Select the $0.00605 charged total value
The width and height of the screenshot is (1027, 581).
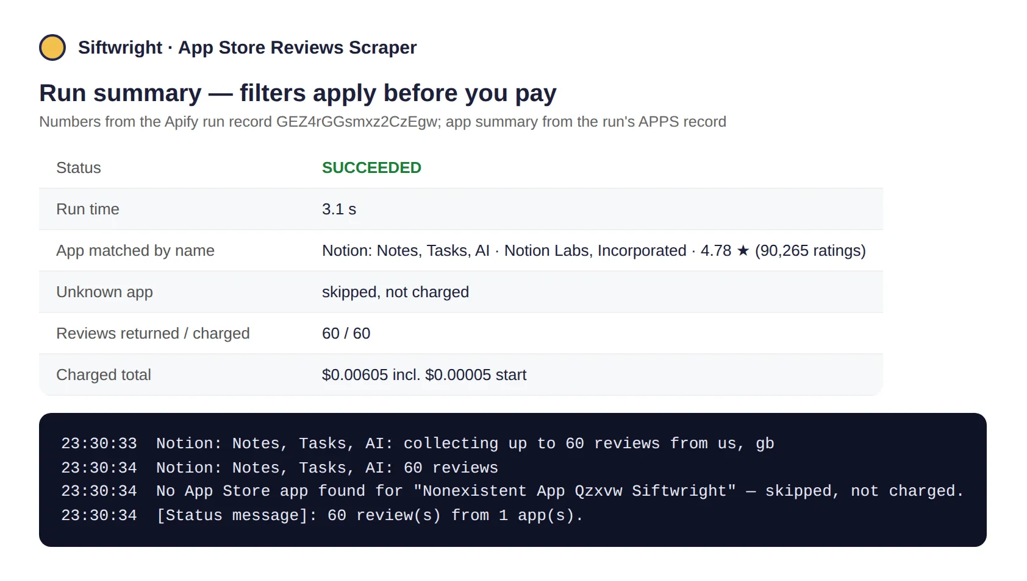point(424,375)
